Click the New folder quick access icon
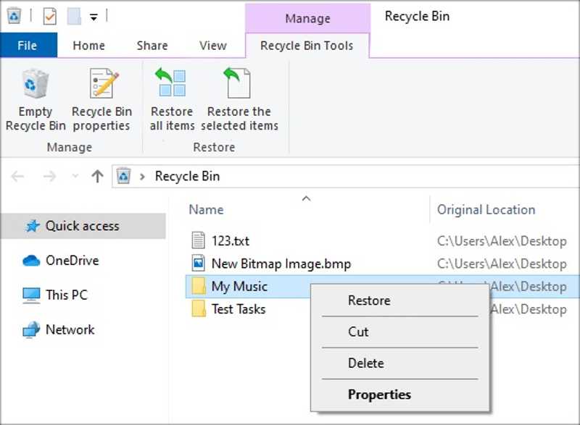This screenshot has height=425, width=580. pyautogui.click(x=74, y=17)
